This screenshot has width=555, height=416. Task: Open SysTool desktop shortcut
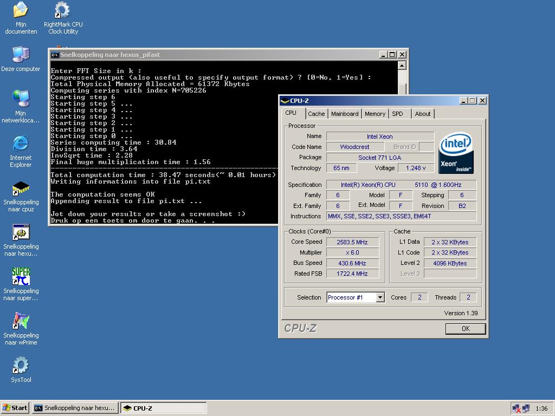pos(21,369)
